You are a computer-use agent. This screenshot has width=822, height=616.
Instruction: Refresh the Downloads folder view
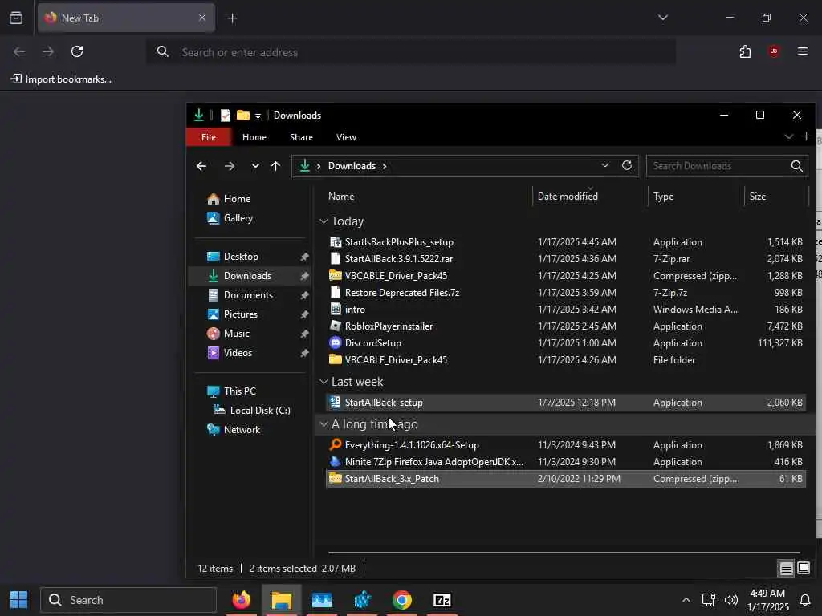626,165
